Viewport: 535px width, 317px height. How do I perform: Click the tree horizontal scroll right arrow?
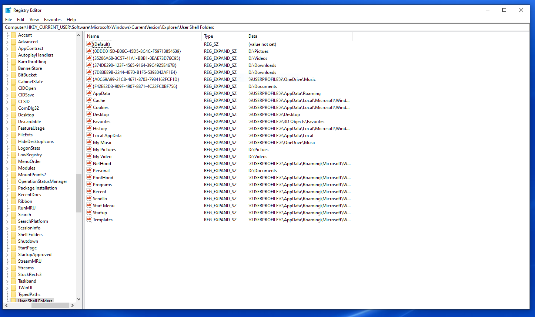73,306
